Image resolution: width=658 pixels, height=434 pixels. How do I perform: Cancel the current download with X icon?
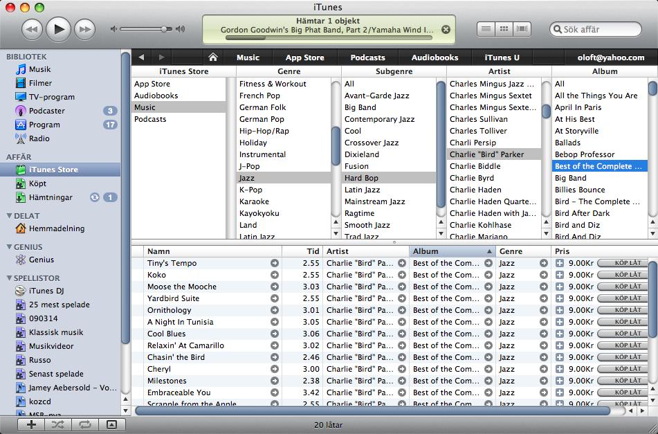[x=446, y=29]
